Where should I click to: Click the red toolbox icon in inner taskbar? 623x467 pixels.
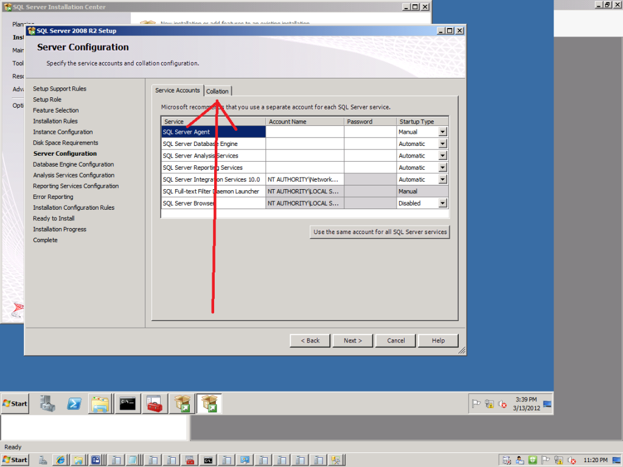pos(154,404)
